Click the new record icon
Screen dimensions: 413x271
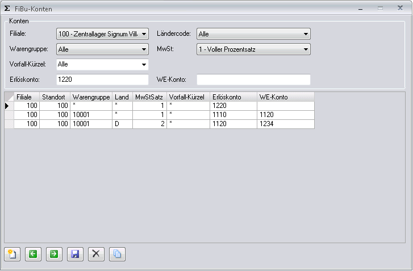(12, 254)
